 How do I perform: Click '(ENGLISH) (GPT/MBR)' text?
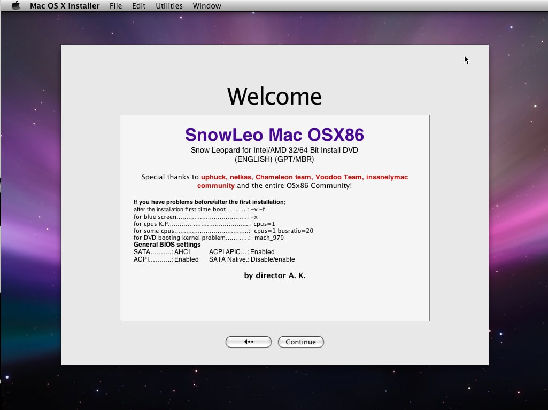click(274, 159)
